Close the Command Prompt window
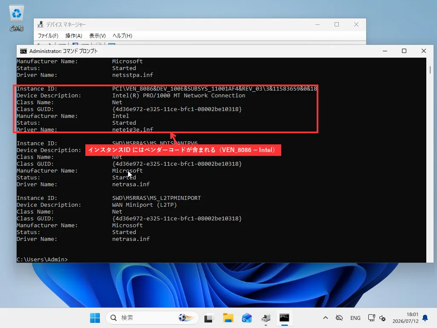 click(x=424, y=51)
